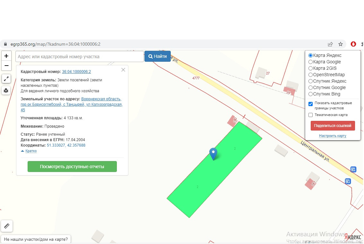Viewport: 364px width, 244px height.
Task: Close the cadastral info panel
Action: point(123,70)
